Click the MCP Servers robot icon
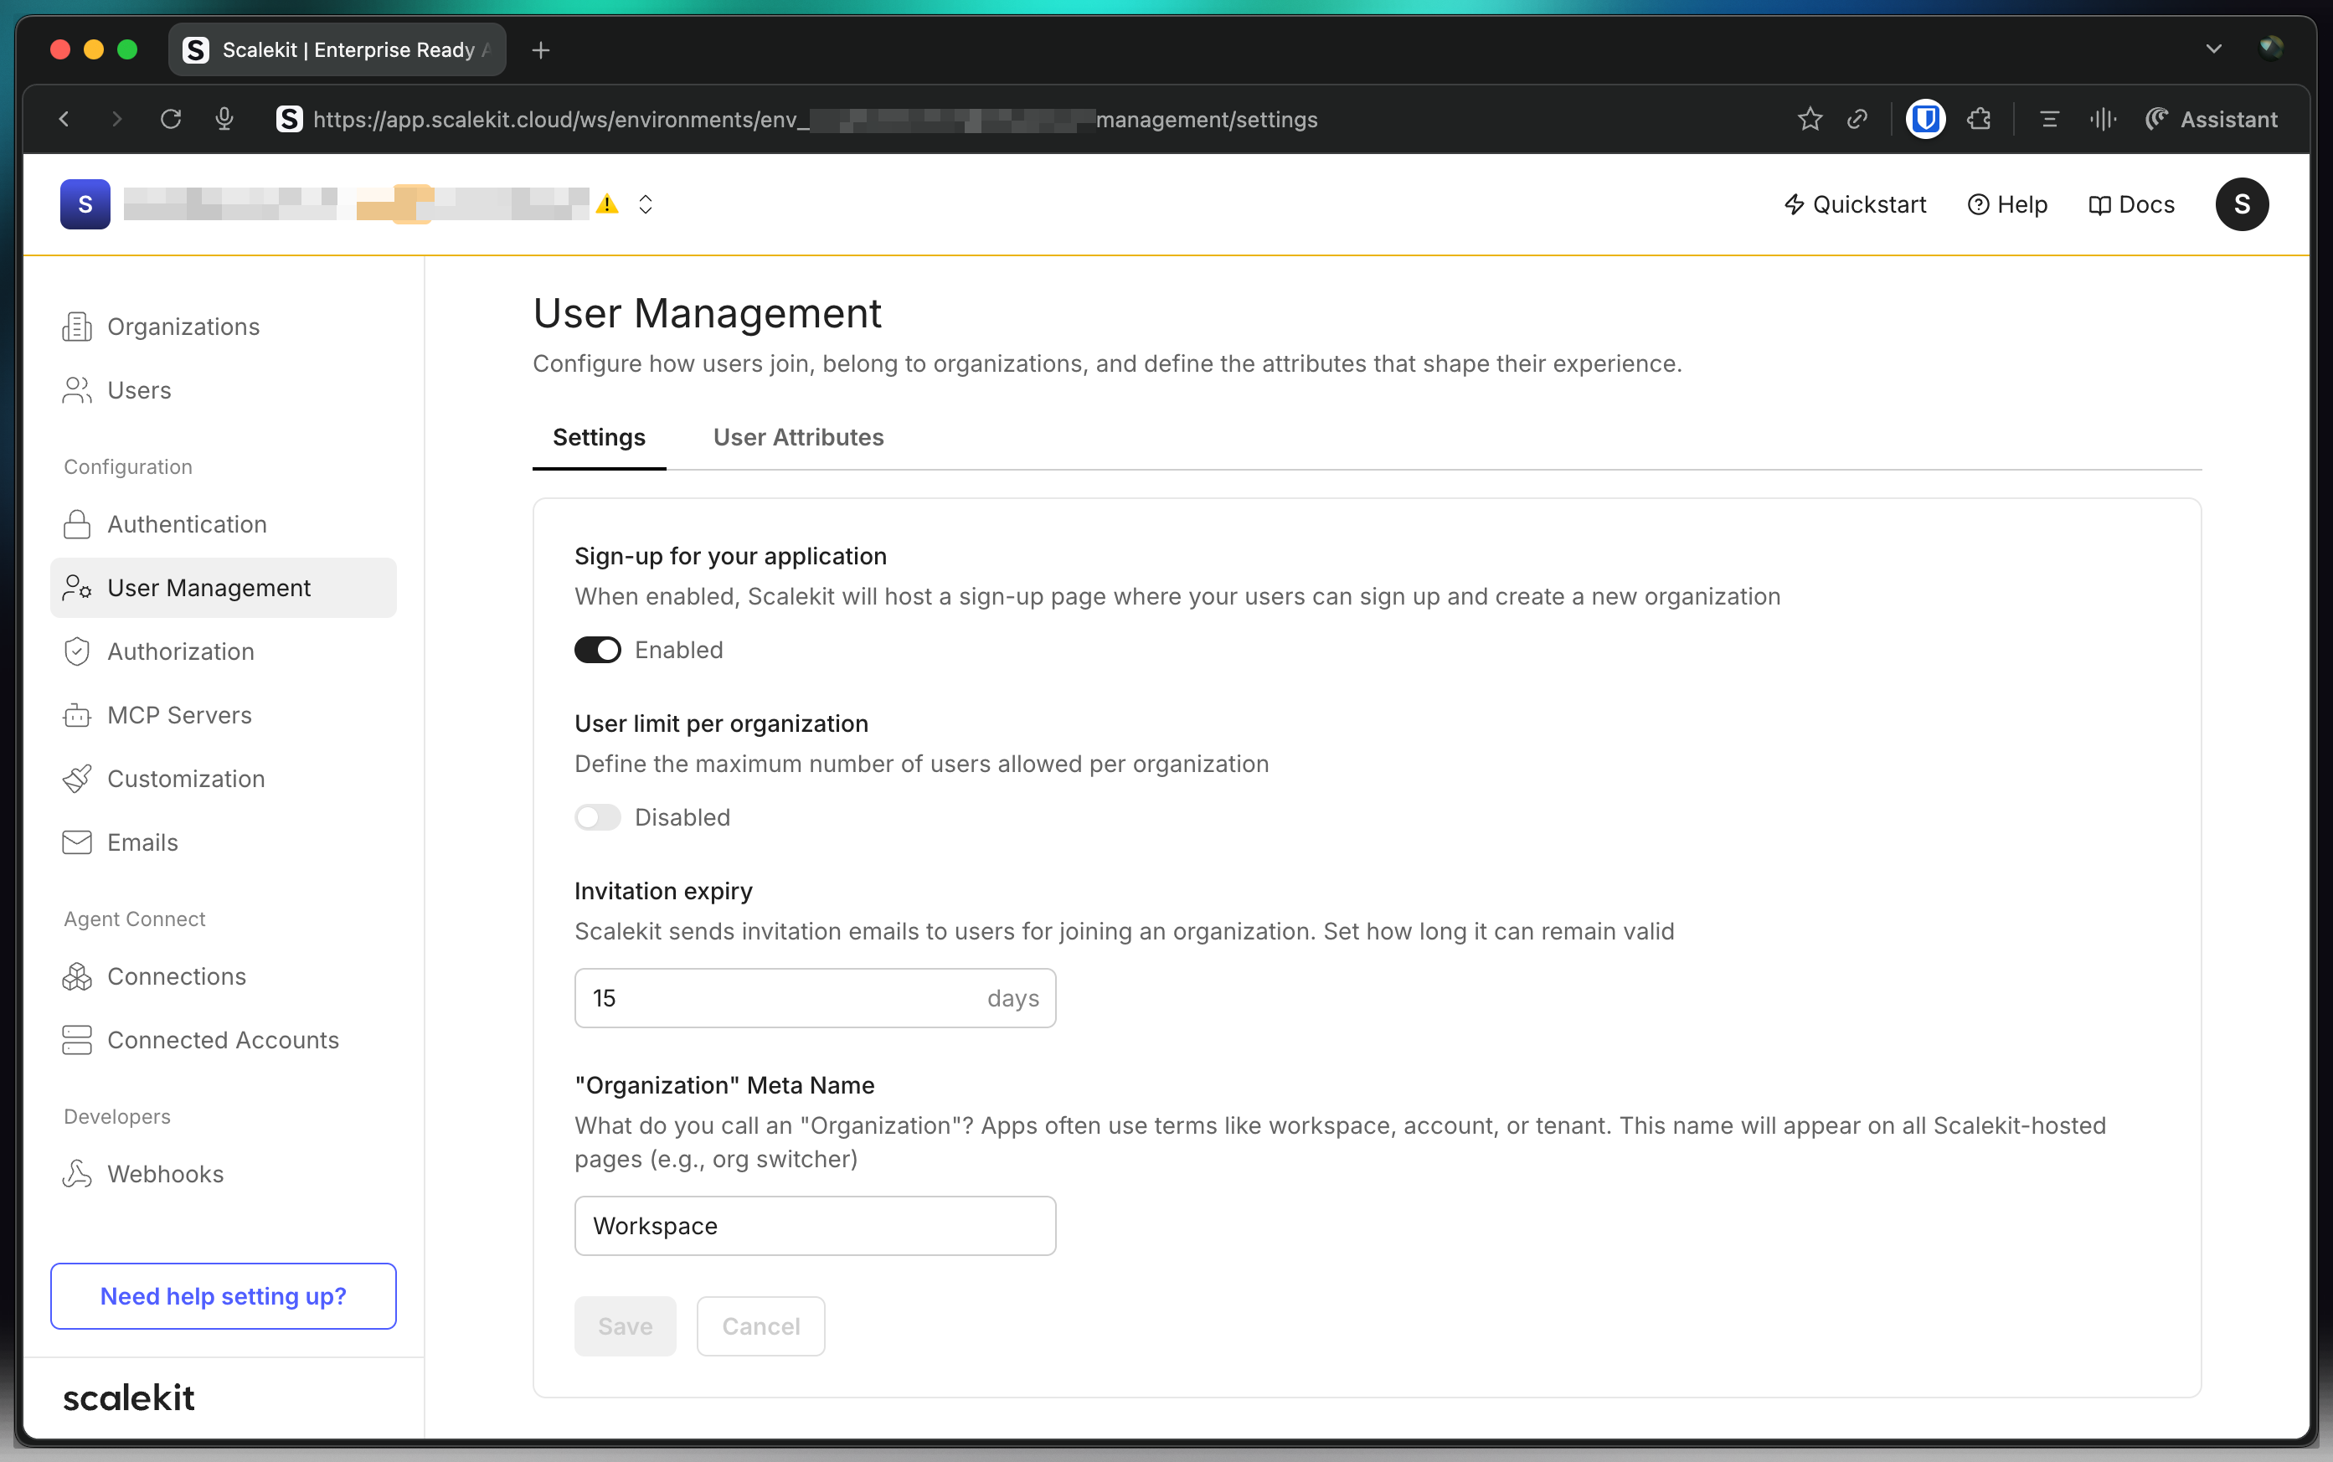The width and height of the screenshot is (2333, 1462). click(x=76, y=716)
